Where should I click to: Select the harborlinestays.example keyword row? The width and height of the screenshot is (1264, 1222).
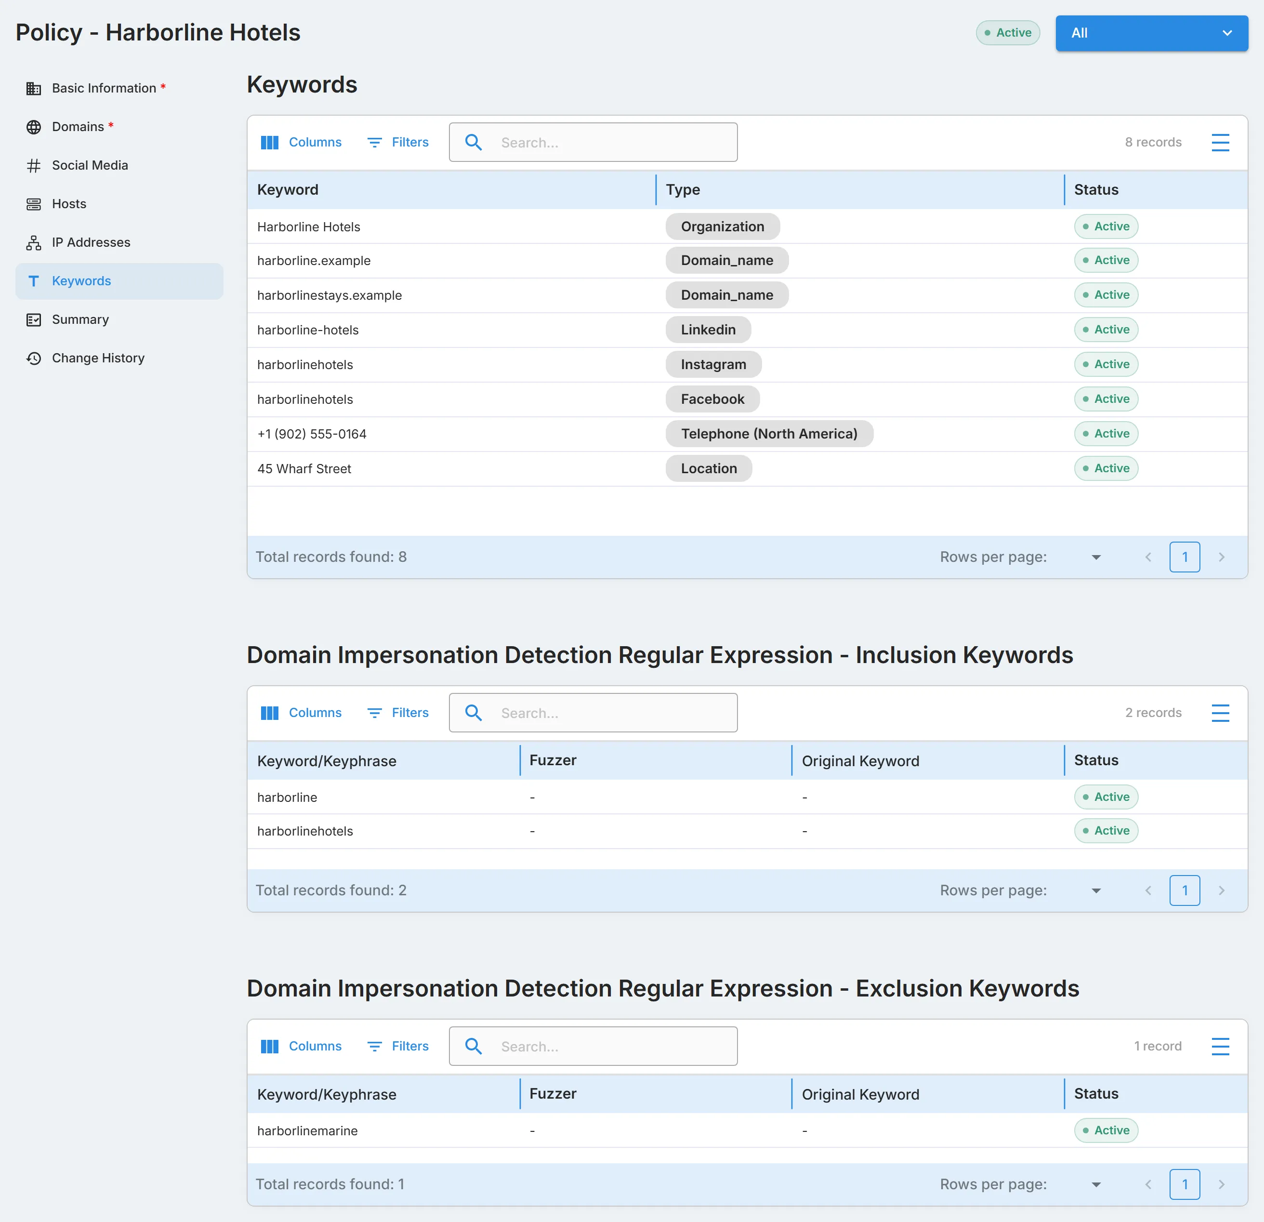(x=748, y=295)
